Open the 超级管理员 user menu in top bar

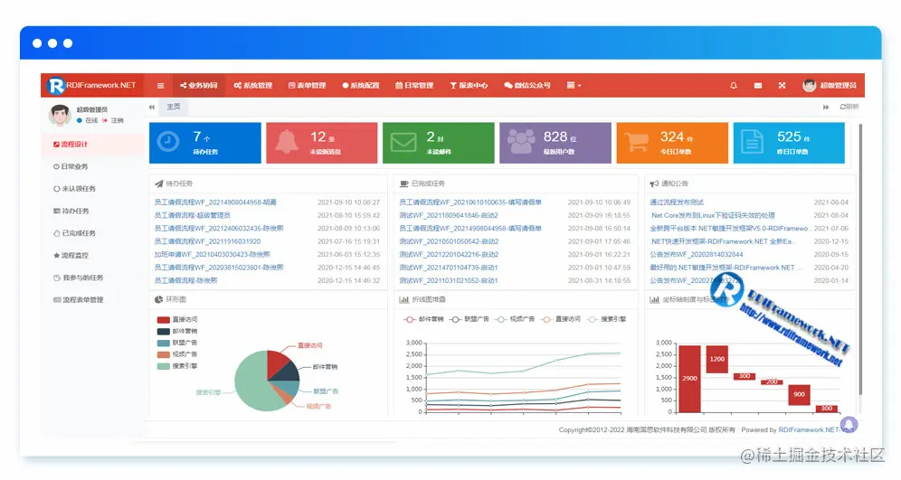pyautogui.click(x=830, y=86)
